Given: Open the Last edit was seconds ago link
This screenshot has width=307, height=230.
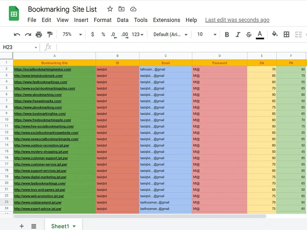Looking at the screenshot, I should click(x=237, y=20).
